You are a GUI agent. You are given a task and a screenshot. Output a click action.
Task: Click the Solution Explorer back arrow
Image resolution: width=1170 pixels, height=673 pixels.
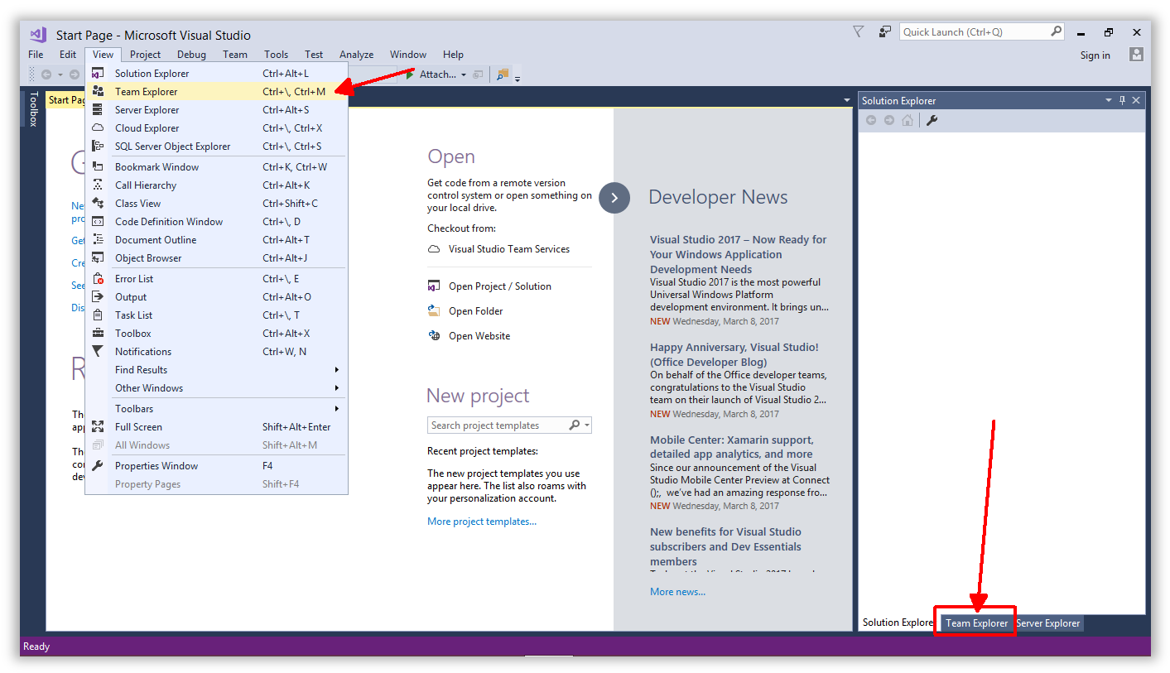(871, 120)
